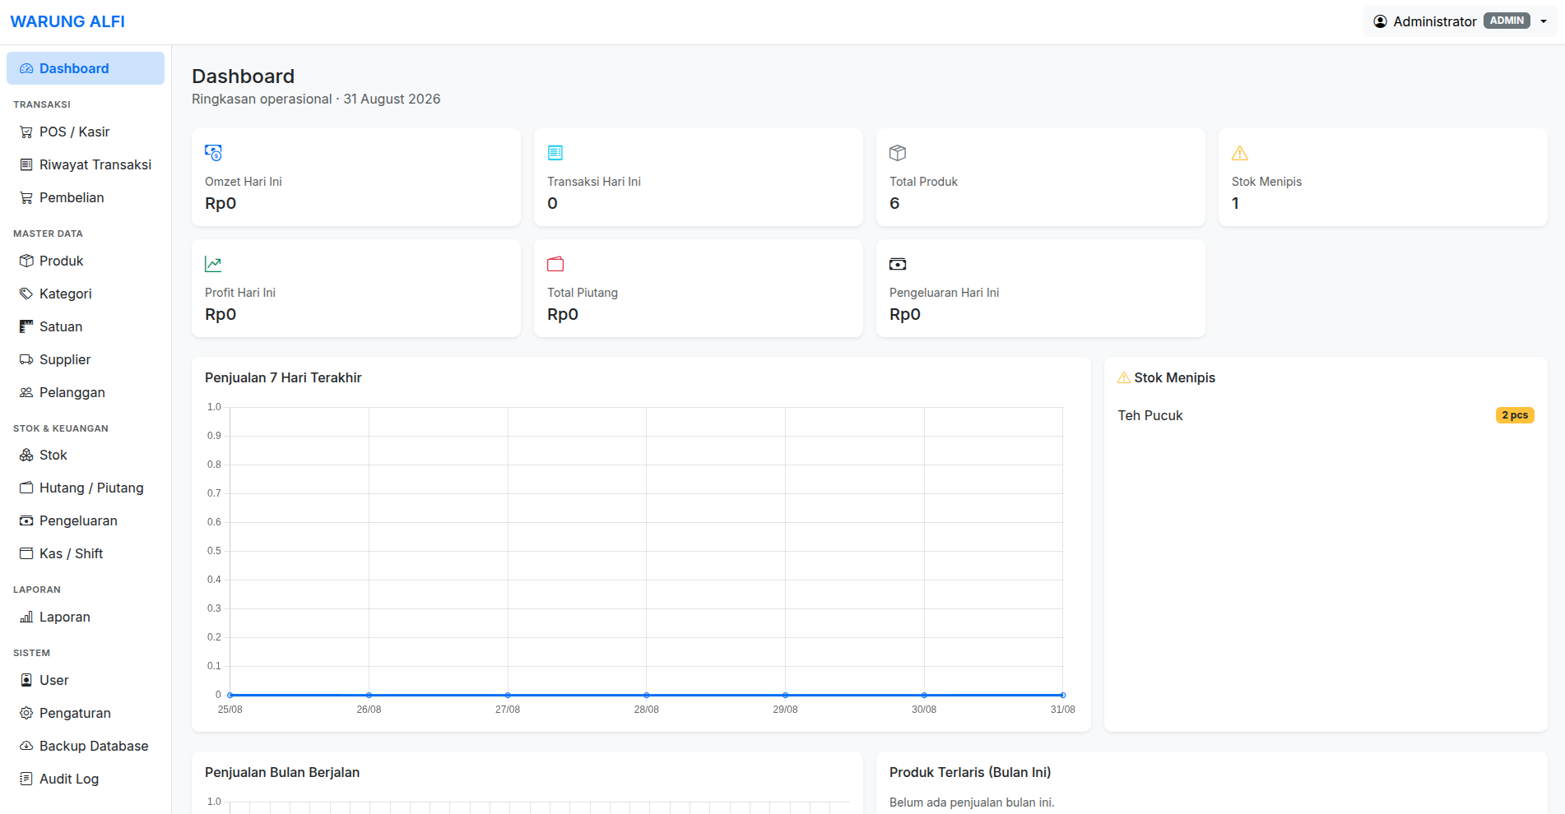This screenshot has height=814, width=1565.
Task: Open Pengaturan settings page
Action: [86, 713]
